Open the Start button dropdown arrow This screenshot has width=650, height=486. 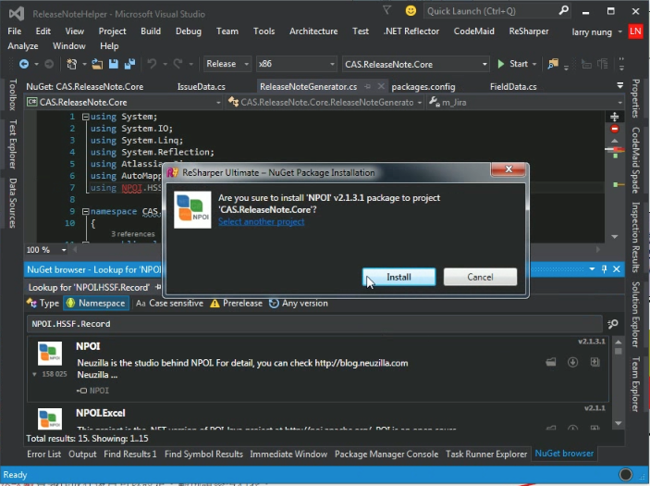[x=534, y=64]
